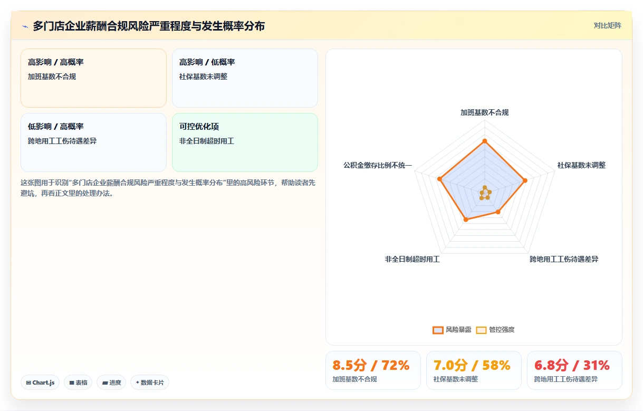The height and width of the screenshot is (411, 643).
Task: Open the 可控优化项 card
Action: tap(245, 142)
